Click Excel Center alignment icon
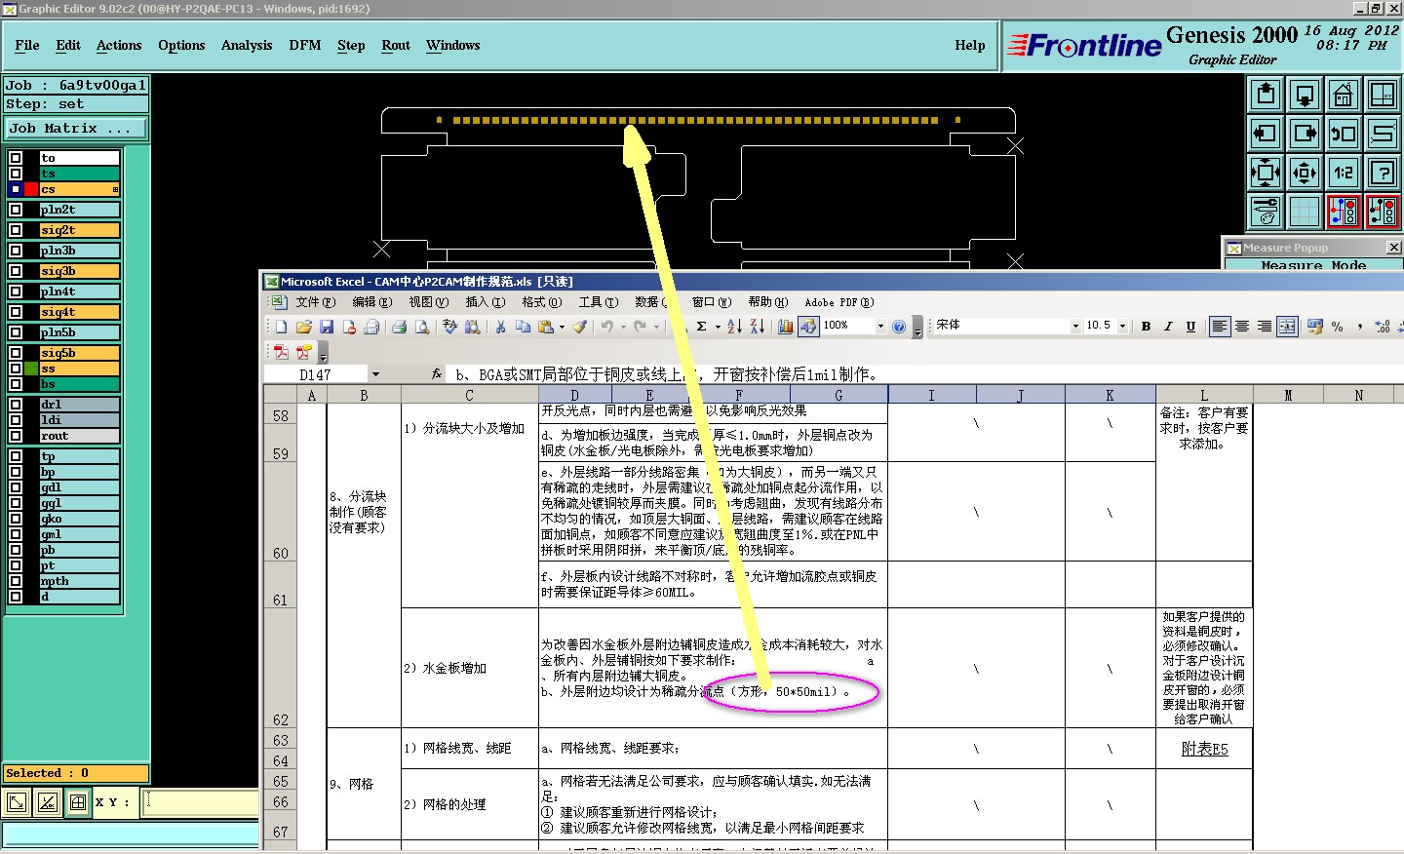 1242,327
